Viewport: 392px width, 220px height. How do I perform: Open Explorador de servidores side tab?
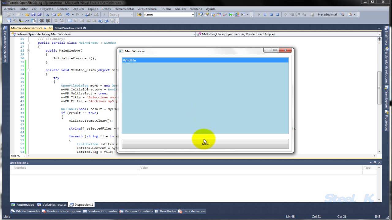pyautogui.click(x=5, y=45)
